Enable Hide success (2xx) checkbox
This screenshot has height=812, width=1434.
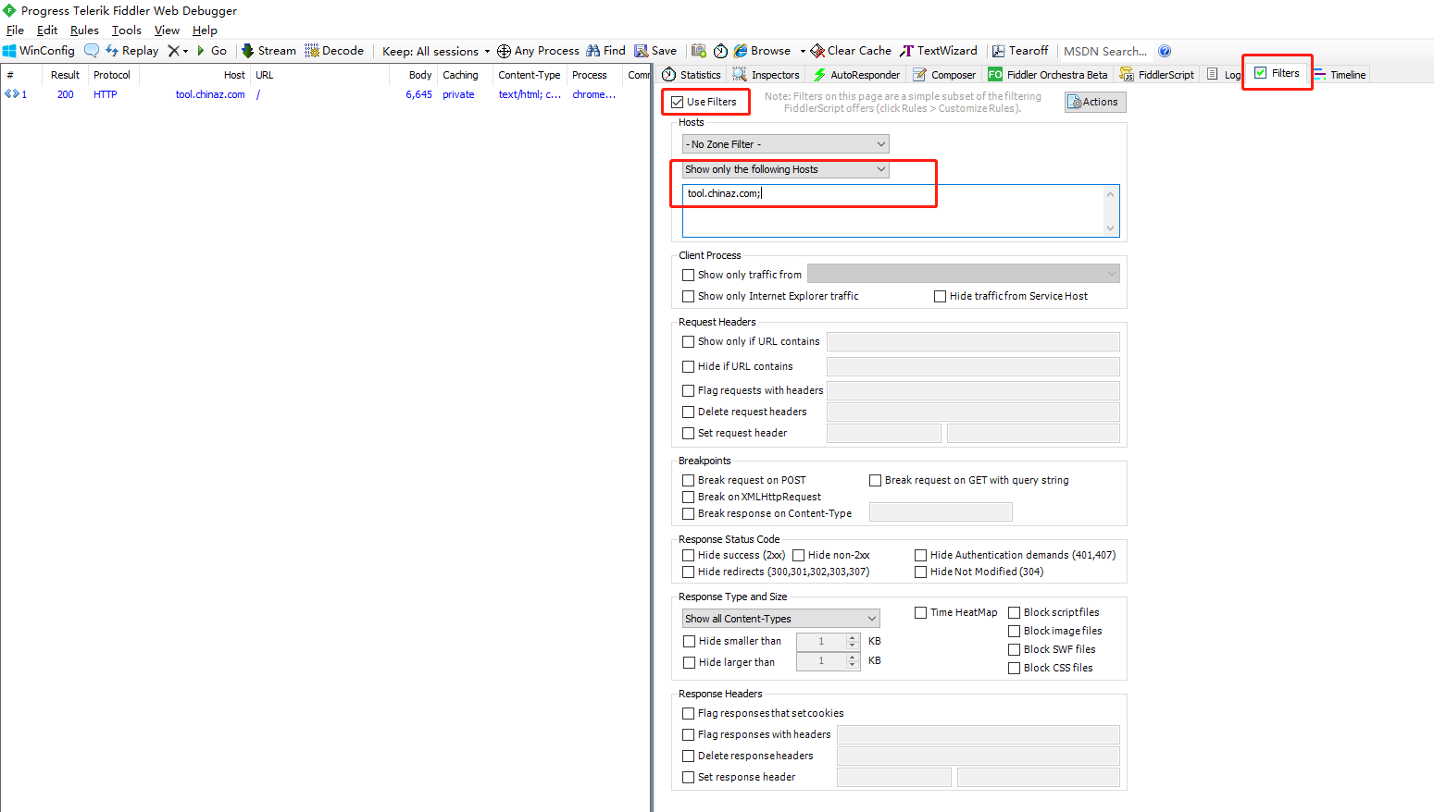689,556
